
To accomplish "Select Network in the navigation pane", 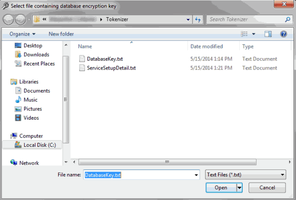I will [x=29, y=163].
